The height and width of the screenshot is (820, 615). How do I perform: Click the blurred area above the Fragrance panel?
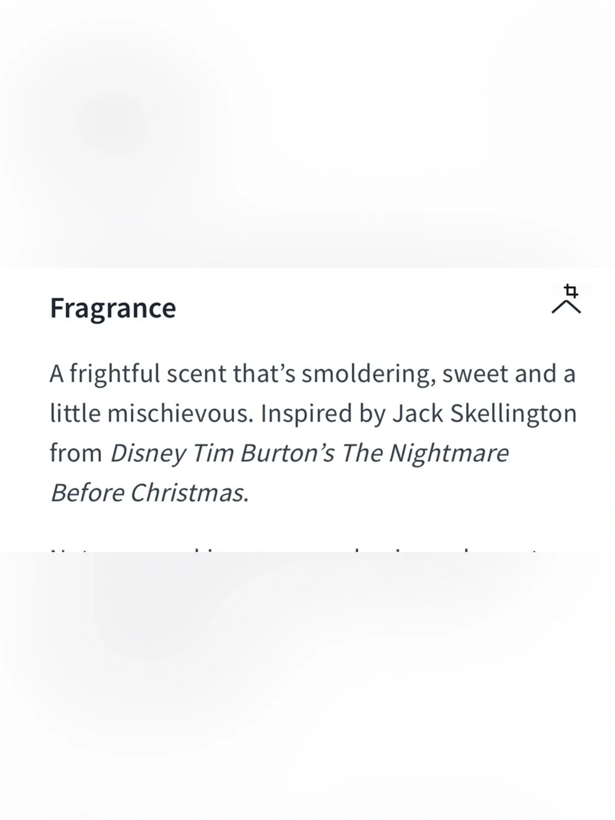tap(307, 133)
